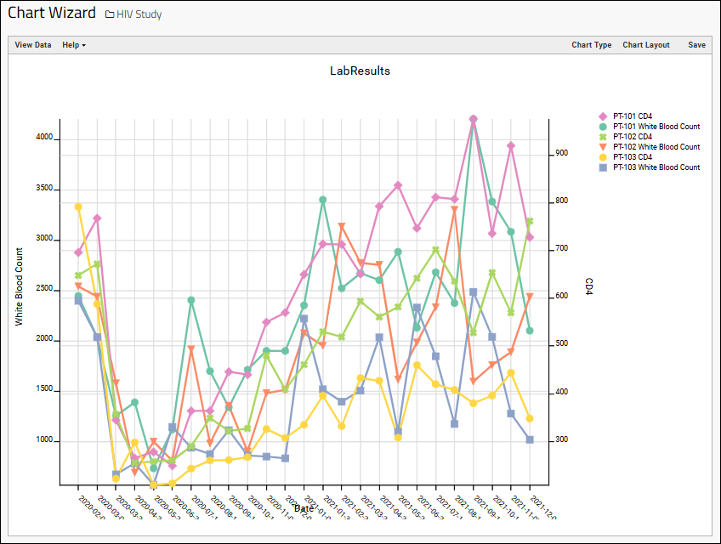Viewport: 721px width, 544px height.
Task: Click the Date x-axis label
Action: tap(304, 508)
